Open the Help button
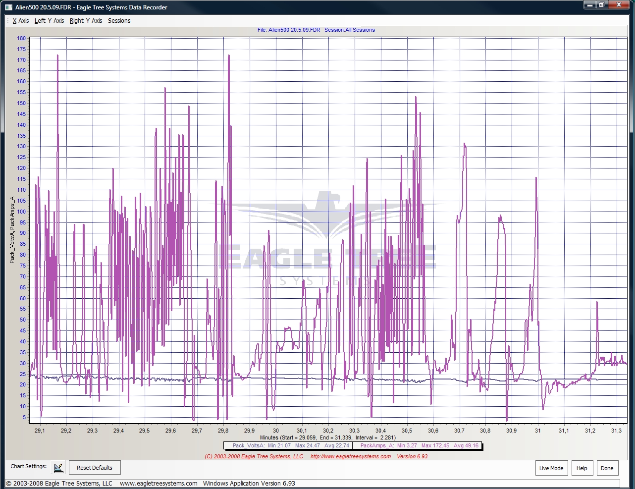This screenshot has width=635, height=489. (582, 468)
